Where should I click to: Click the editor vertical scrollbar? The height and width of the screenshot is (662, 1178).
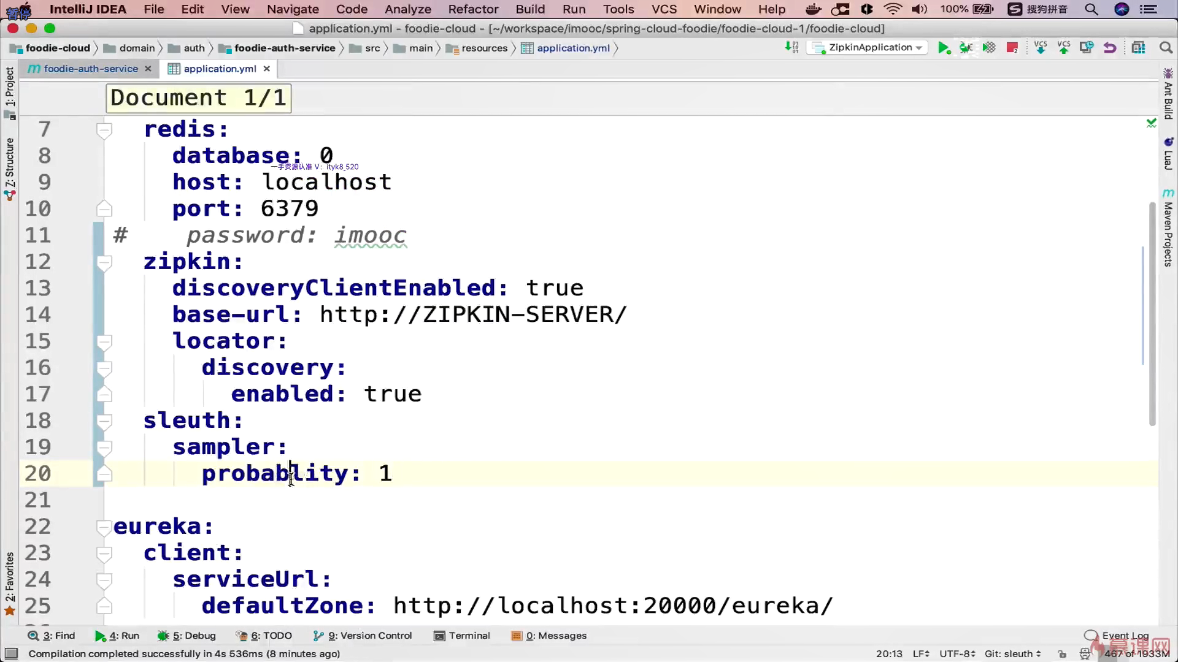point(1152,313)
